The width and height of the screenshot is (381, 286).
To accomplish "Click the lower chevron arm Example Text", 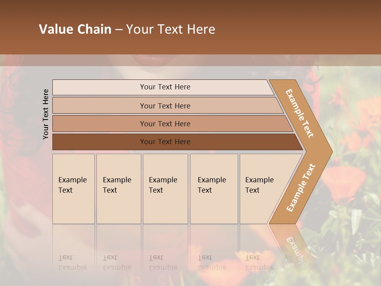I will click(301, 187).
